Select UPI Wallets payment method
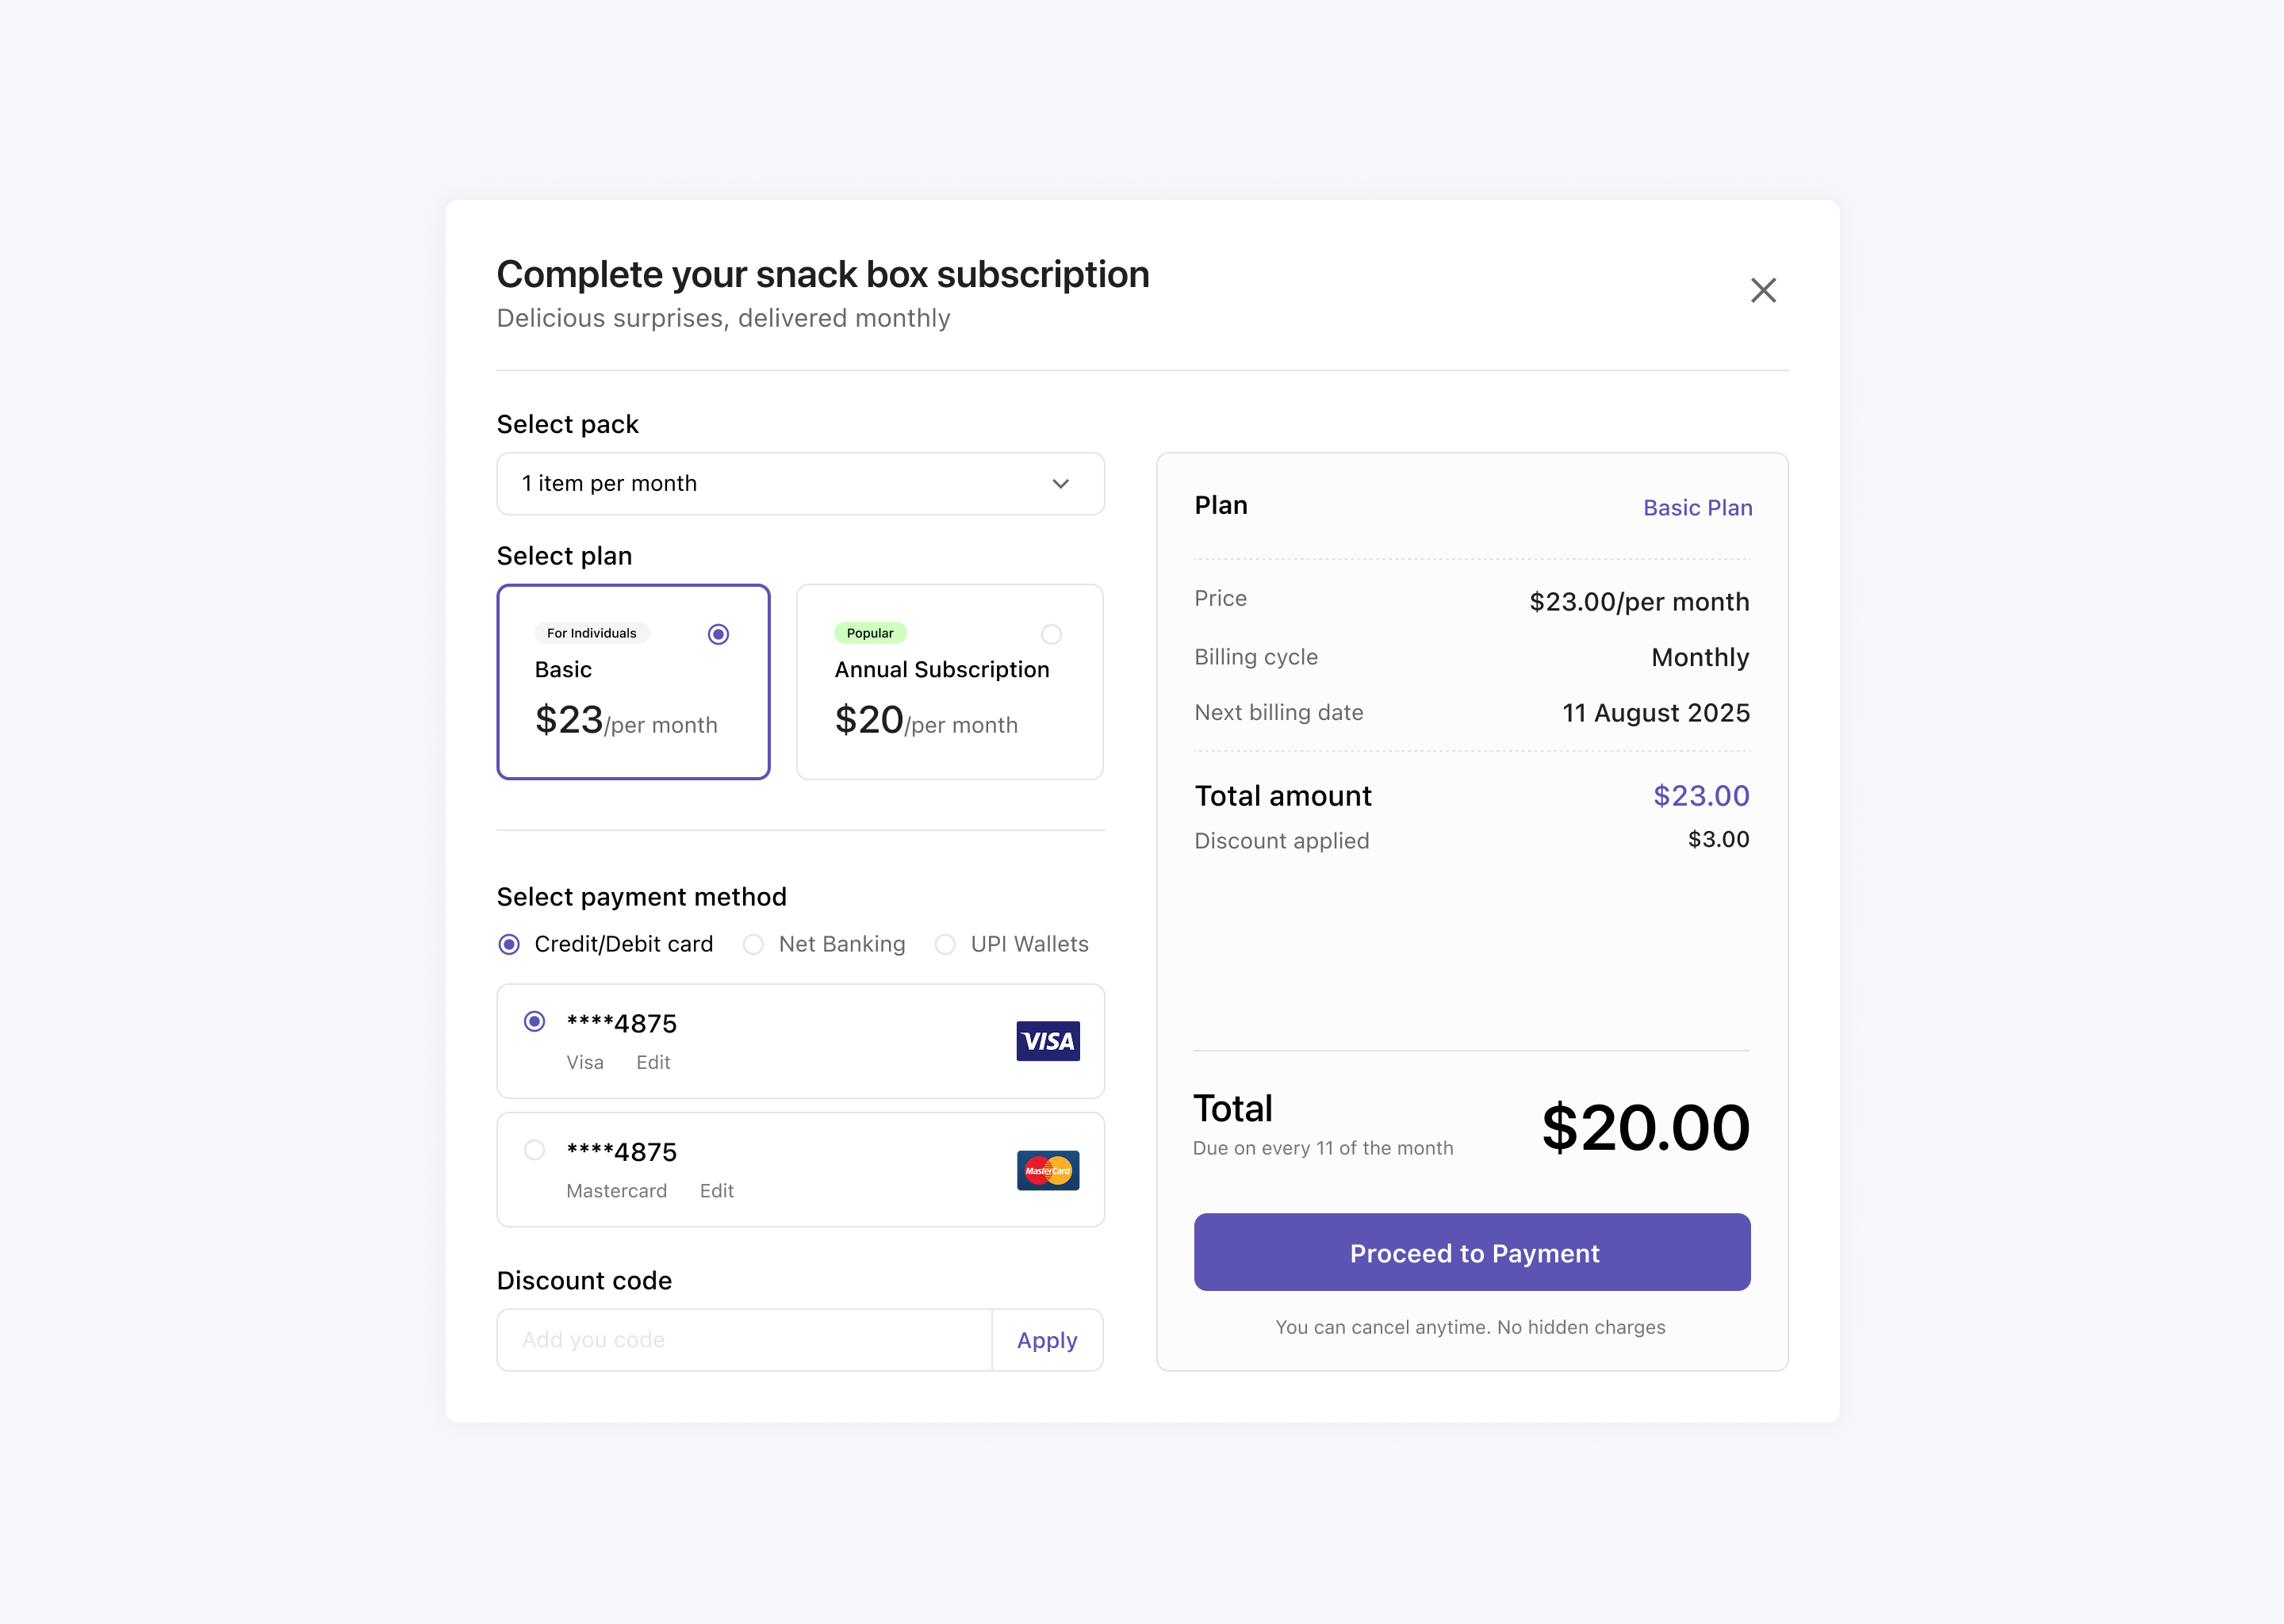Screen dimensions: 2284x1624 pyautogui.click(x=945, y=944)
